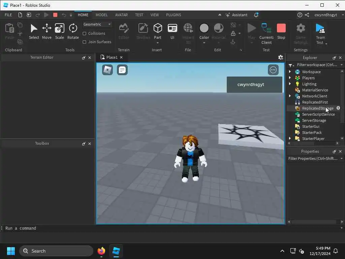Click the notifications bell in ribbon

256,15
